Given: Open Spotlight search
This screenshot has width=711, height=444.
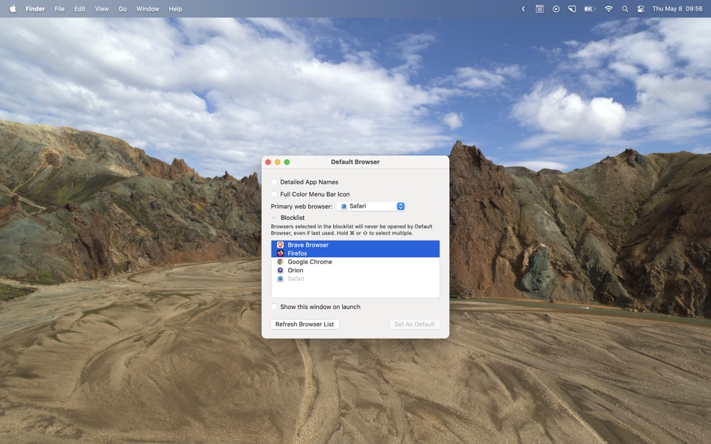Looking at the screenshot, I should [x=625, y=9].
